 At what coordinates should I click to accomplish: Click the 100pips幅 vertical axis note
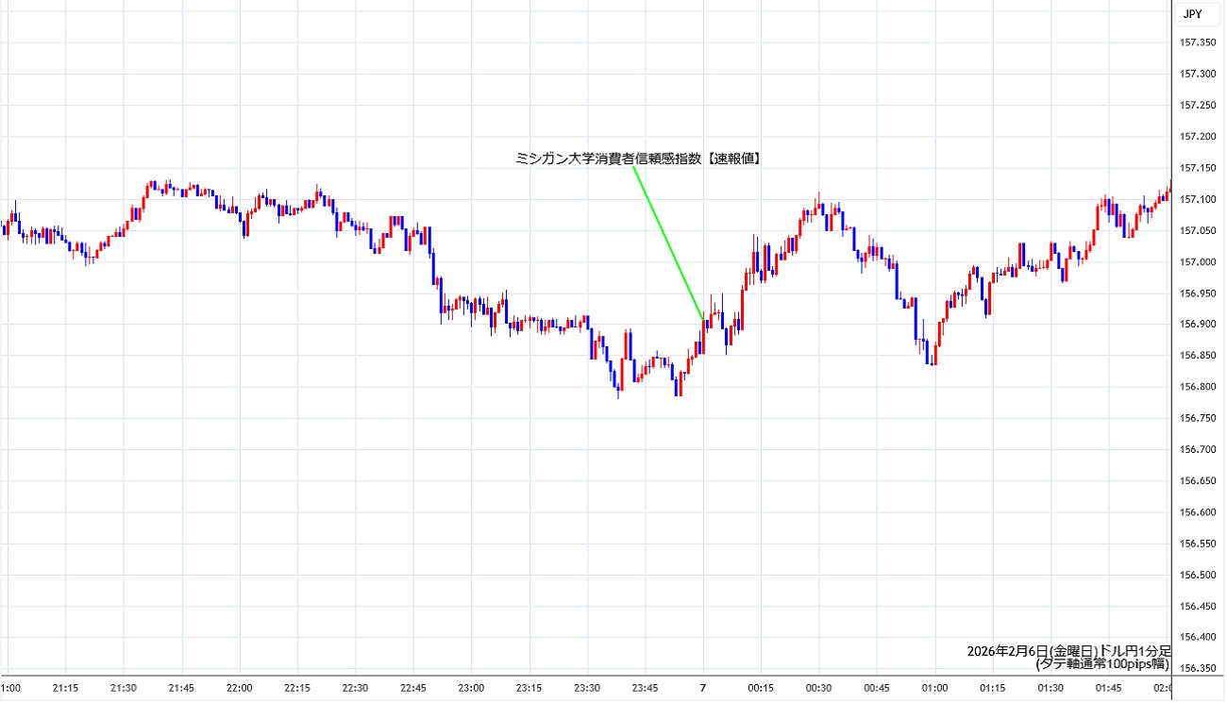[x=1102, y=664]
